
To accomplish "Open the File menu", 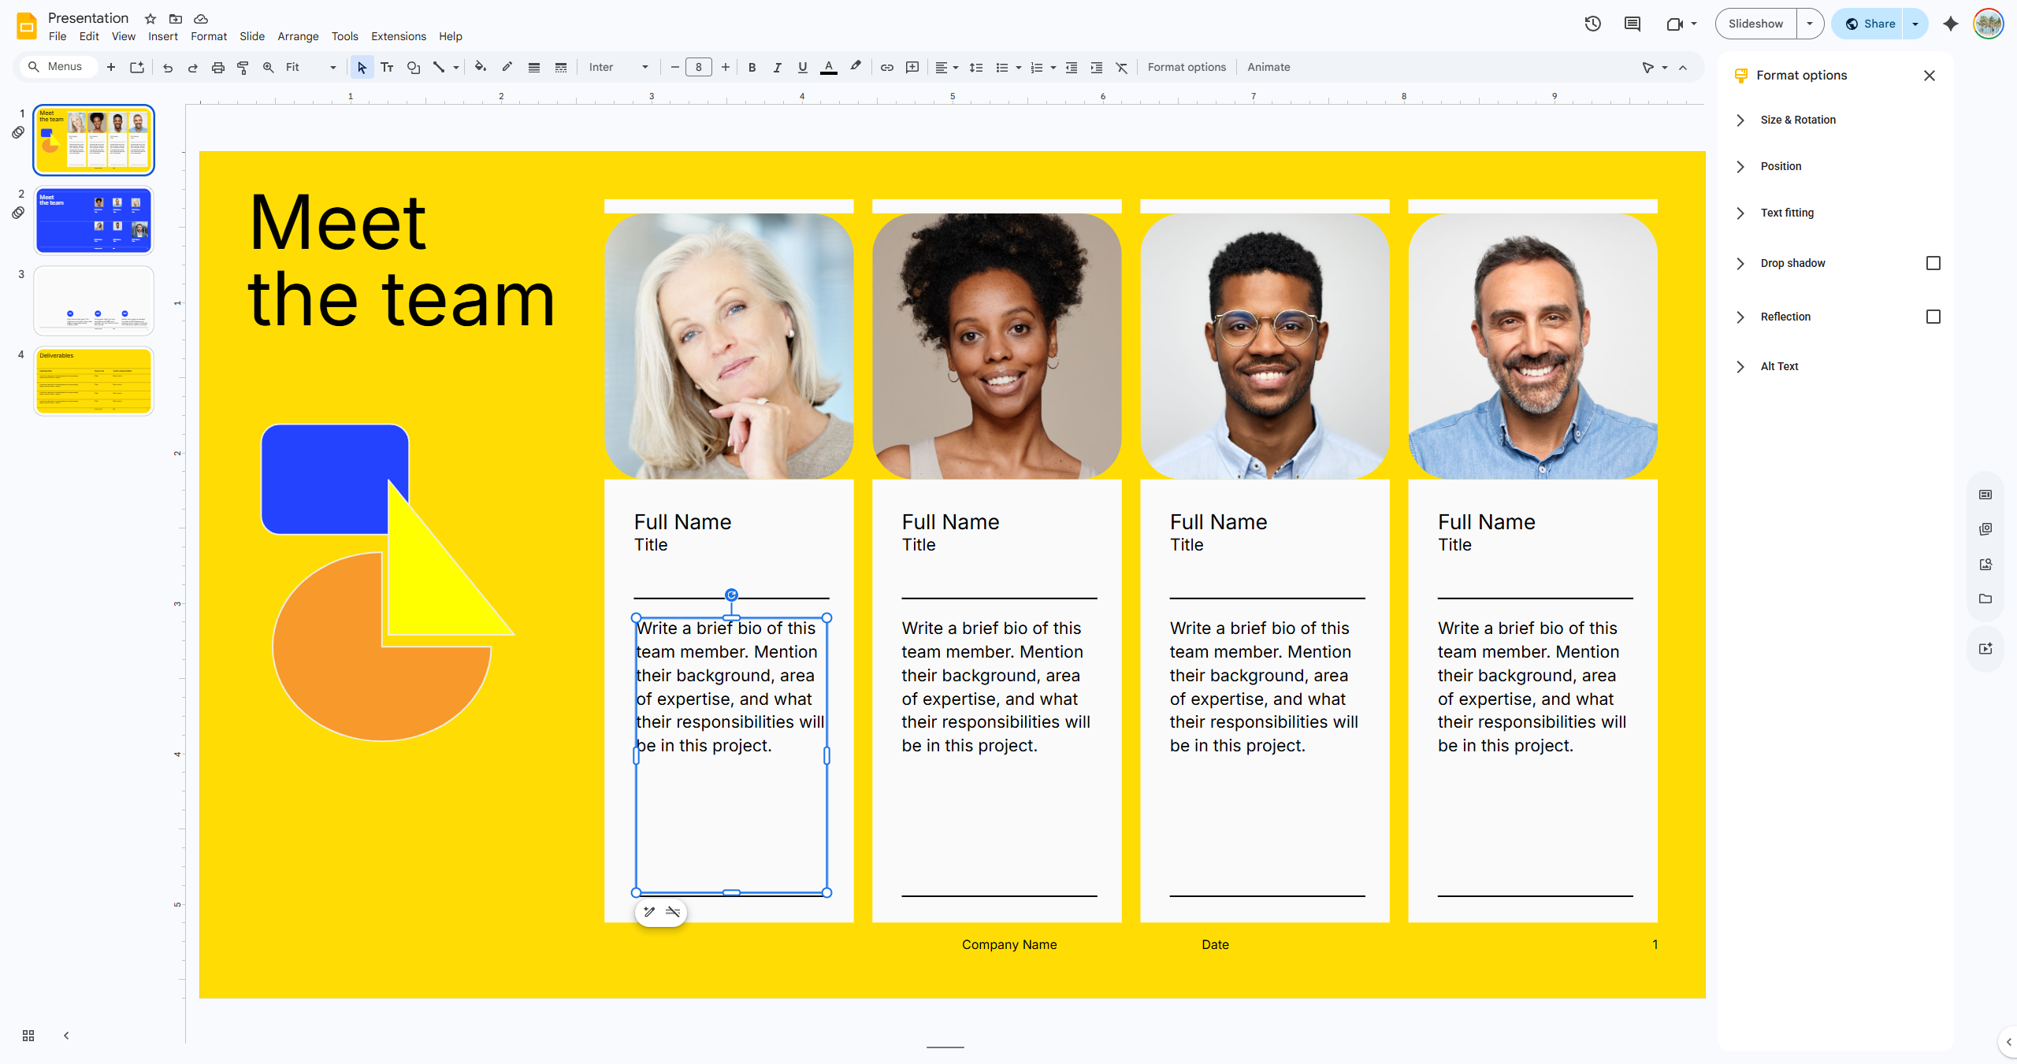I will (58, 36).
